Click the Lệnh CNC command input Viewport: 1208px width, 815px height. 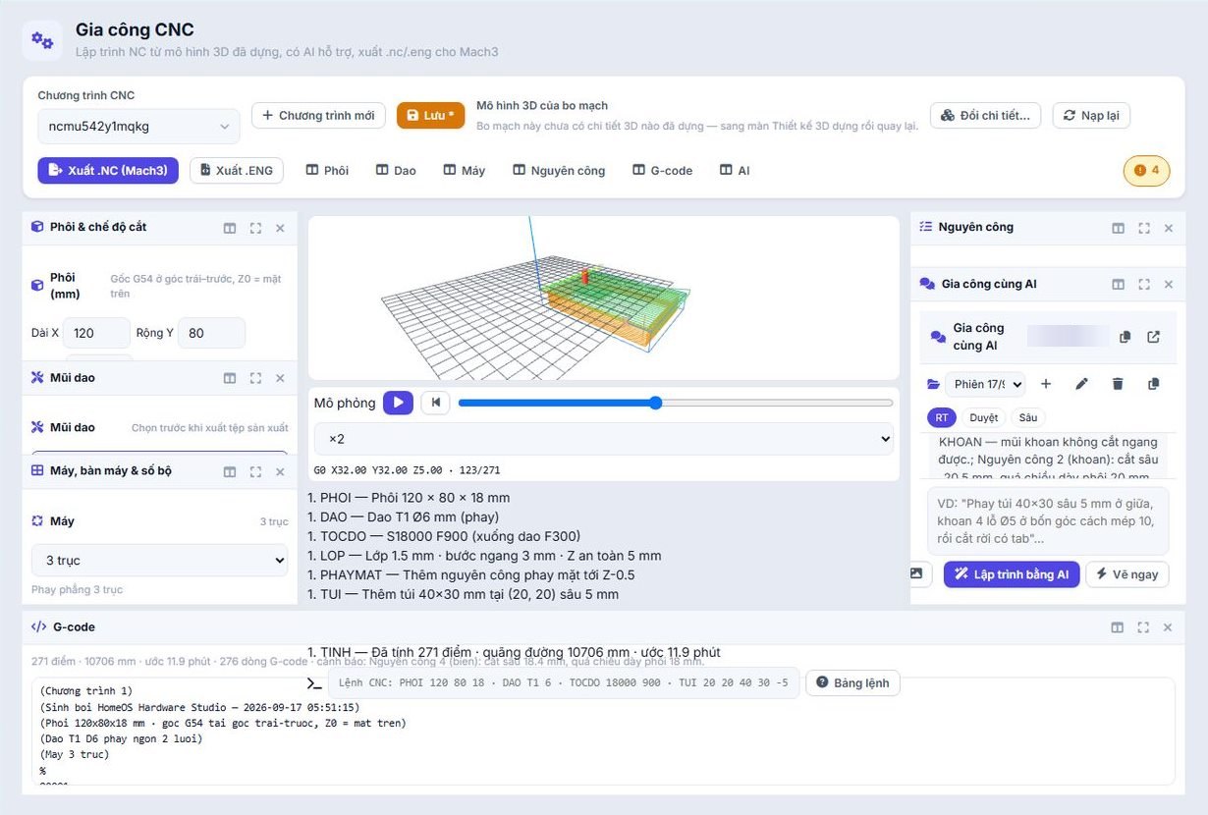[x=564, y=682]
